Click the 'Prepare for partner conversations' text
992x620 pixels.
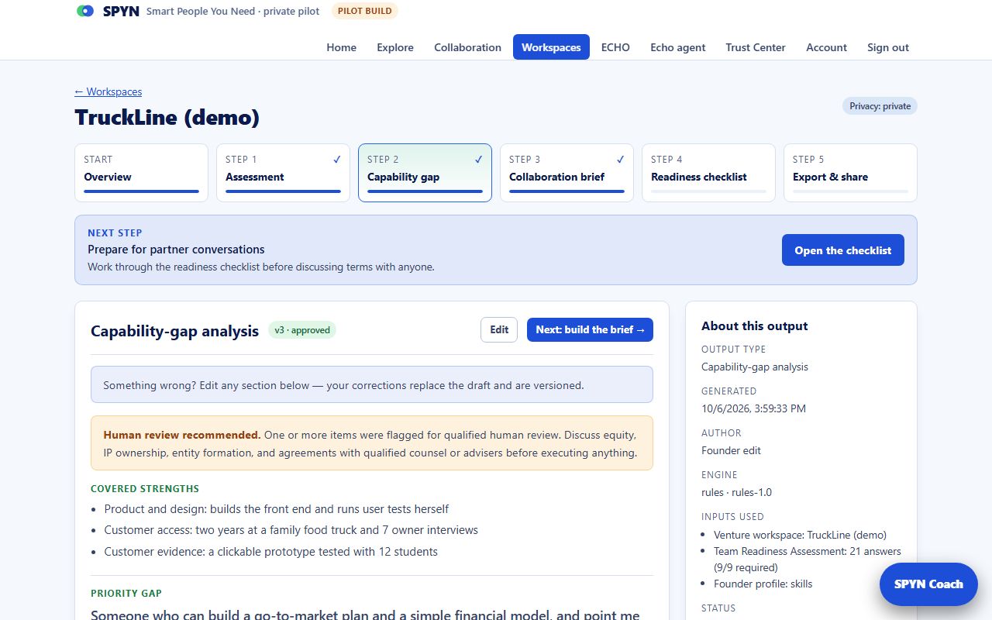click(176, 250)
